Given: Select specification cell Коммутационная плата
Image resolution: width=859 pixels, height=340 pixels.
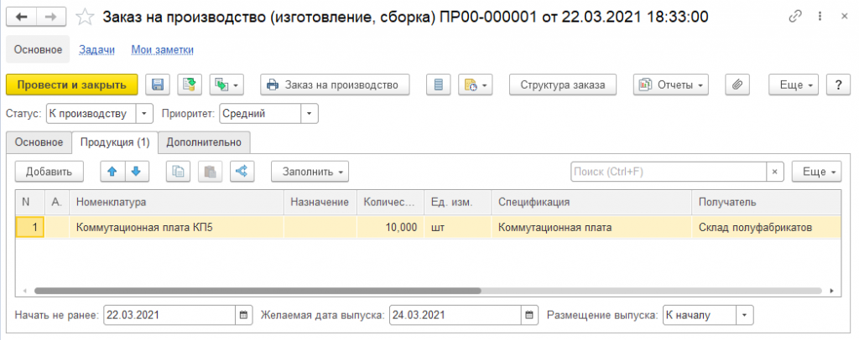Looking at the screenshot, I should [591, 227].
